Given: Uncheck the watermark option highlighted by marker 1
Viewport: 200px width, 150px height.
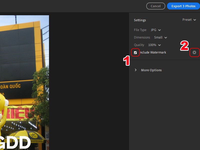Looking at the screenshot, I should point(135,52).
